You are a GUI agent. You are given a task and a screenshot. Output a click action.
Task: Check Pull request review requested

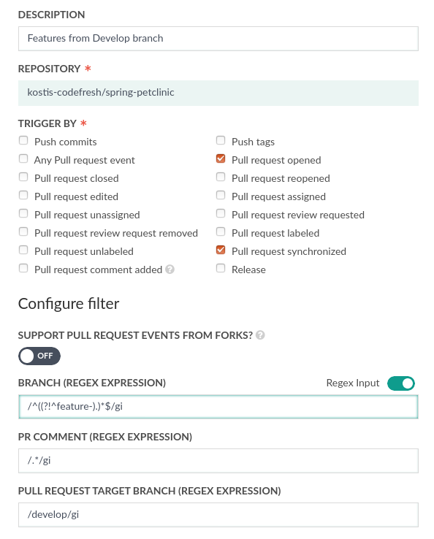(221, 213)
